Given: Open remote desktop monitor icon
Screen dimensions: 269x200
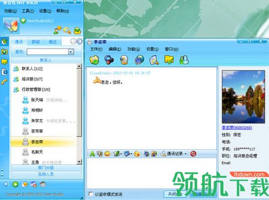Looking at the screenshot, I should [139, 60].
